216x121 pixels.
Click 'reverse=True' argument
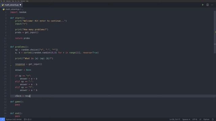[90, 53]
